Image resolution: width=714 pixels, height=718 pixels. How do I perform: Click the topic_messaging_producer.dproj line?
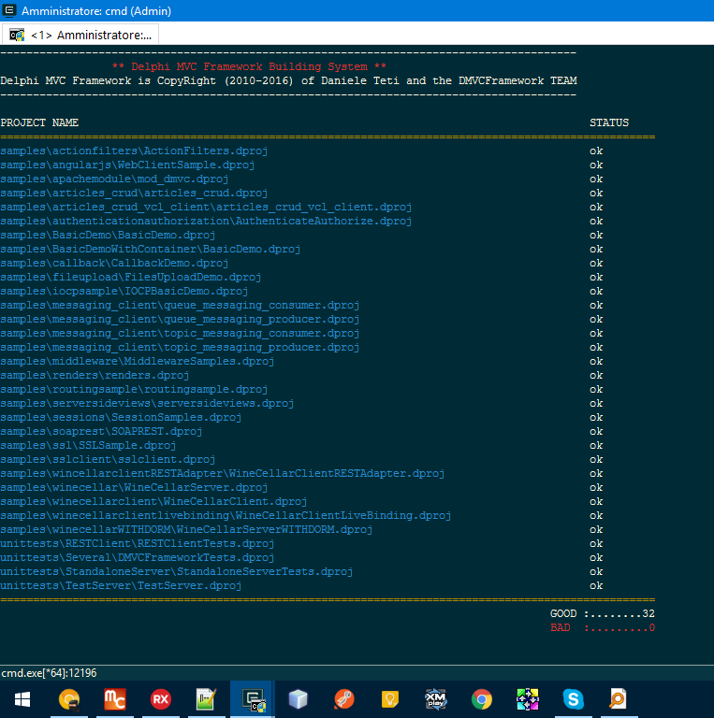coord(180,348)
